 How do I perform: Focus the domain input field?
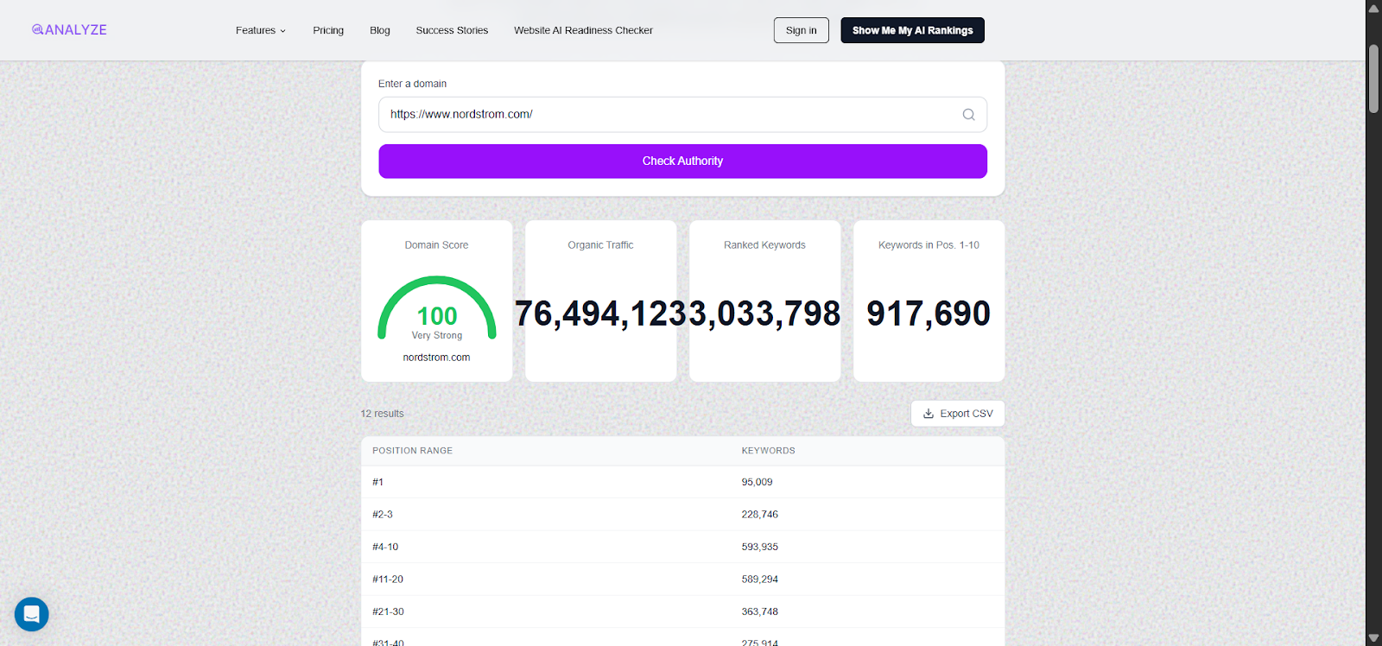(x=682, y=114)
